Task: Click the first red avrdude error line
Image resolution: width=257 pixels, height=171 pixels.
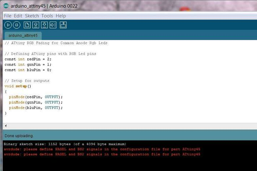Action: pos(102,149)
